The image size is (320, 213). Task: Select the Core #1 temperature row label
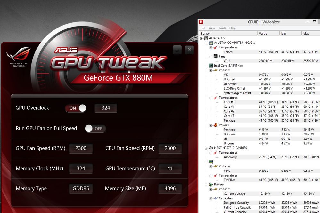(229, 106)
